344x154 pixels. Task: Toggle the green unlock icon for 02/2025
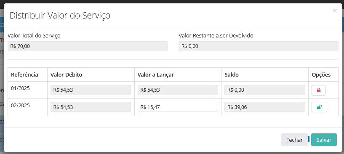click(x=319, y=107)
